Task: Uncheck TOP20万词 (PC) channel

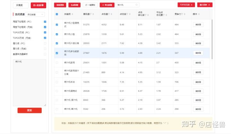Action: (x=45, y=33)
